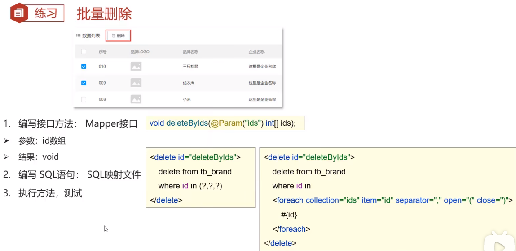Click the 删除 delete button
Screen dimensions: 516x251
point(119,35)
